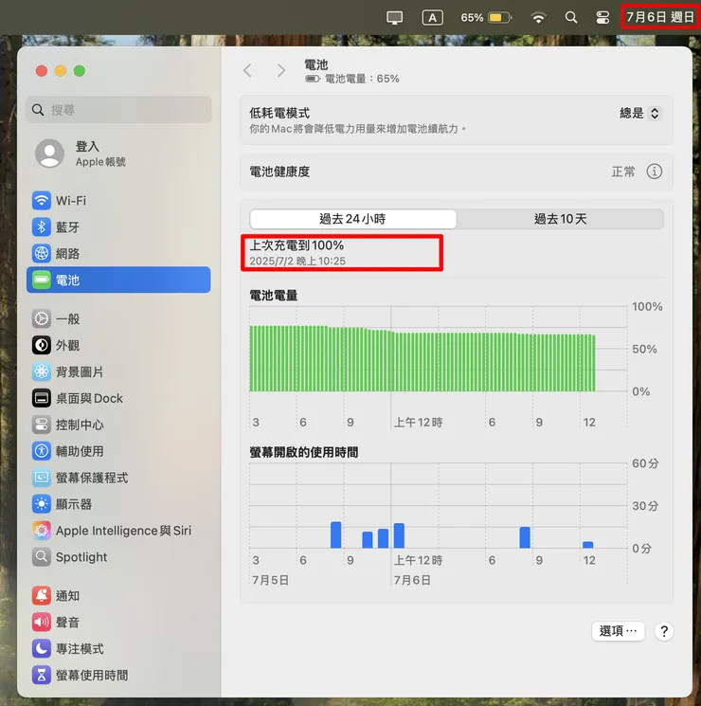Click the Wi-Fi icon in menu bar

pyautogui.click(x=538, y=18)
